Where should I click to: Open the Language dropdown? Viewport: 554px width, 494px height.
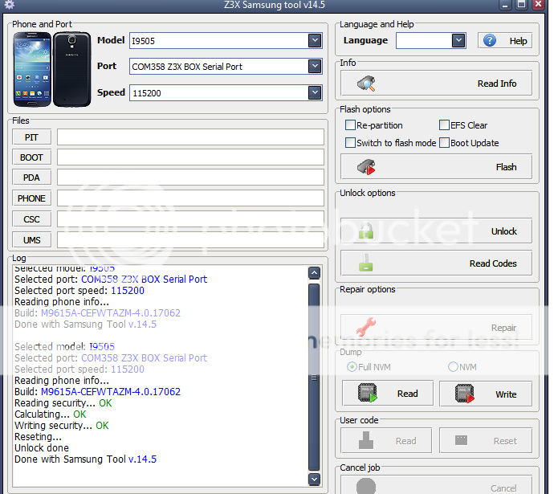(458, 40)
